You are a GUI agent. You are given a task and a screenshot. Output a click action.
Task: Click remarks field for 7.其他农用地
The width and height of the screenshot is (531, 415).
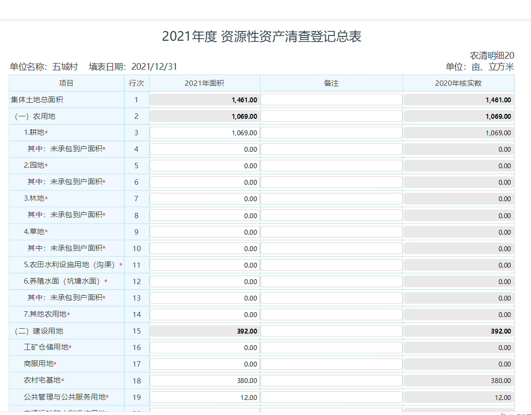pyautogui.click(x=331, y=315)
